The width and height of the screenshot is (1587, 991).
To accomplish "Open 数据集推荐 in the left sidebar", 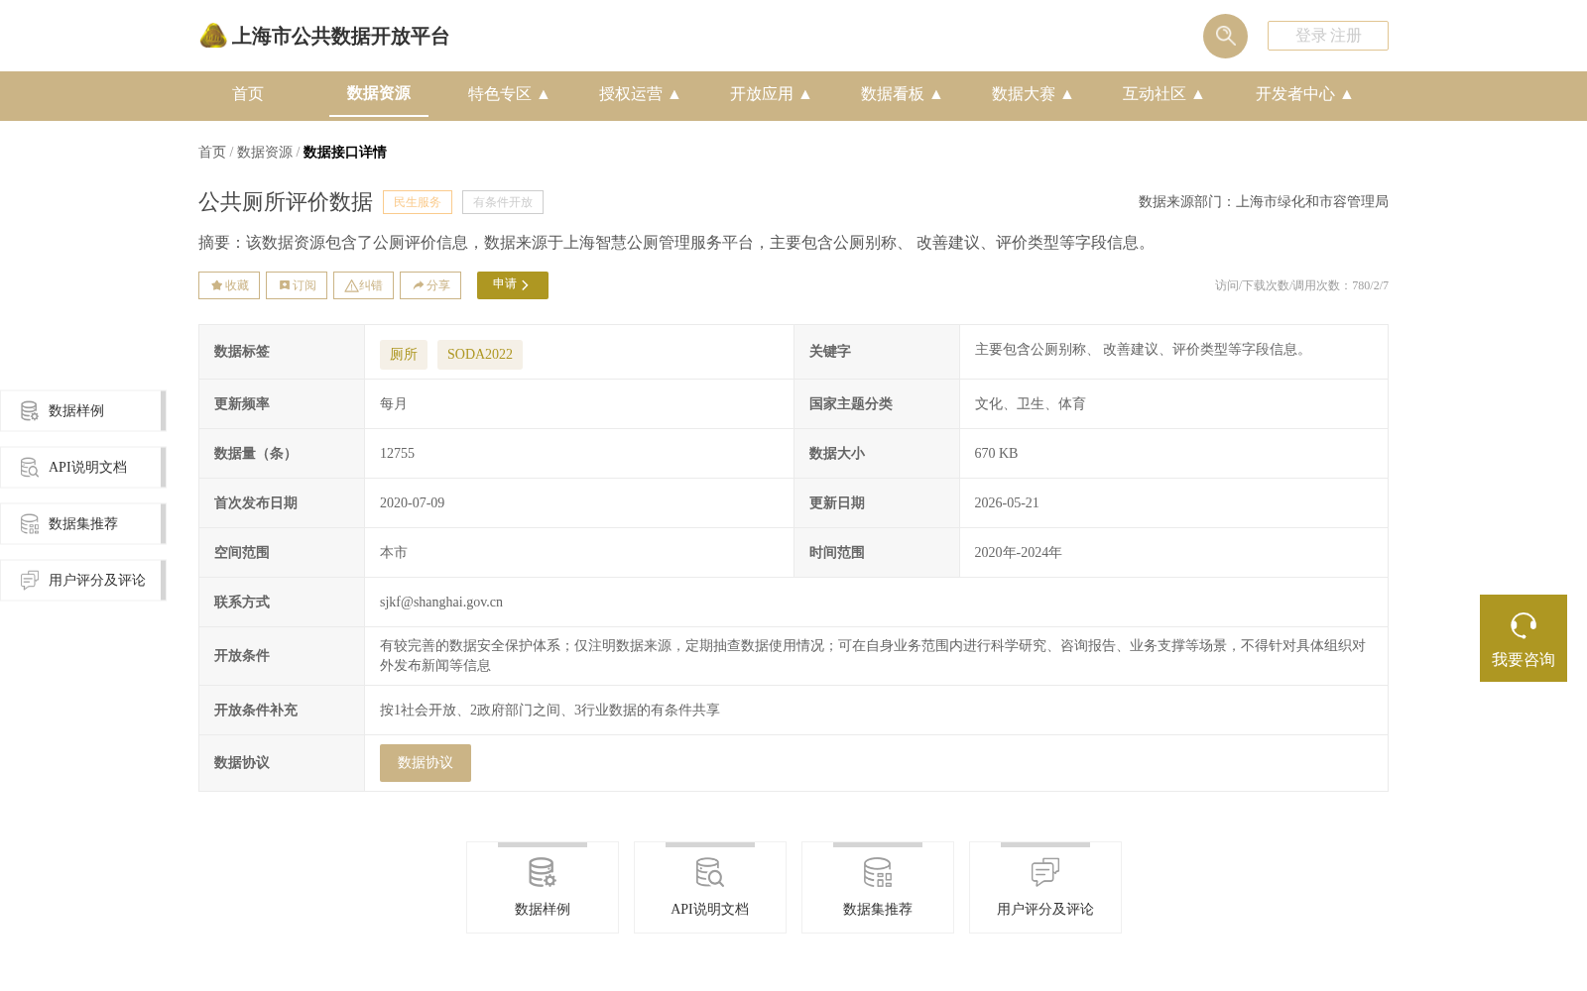I will [x=82, y=524].
